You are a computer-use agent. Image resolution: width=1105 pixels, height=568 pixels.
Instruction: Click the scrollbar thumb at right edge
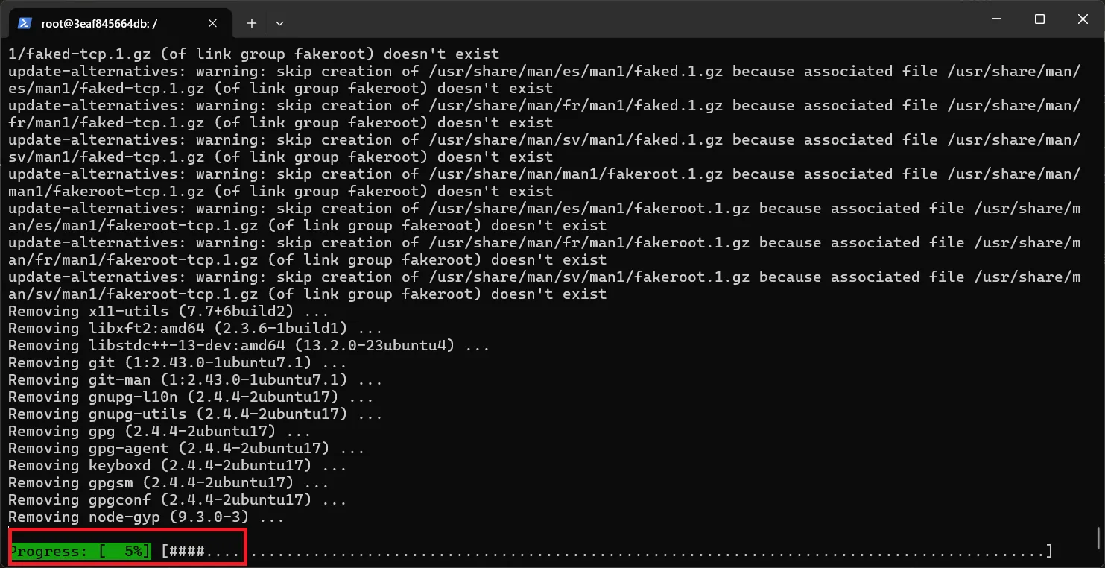1100,537
